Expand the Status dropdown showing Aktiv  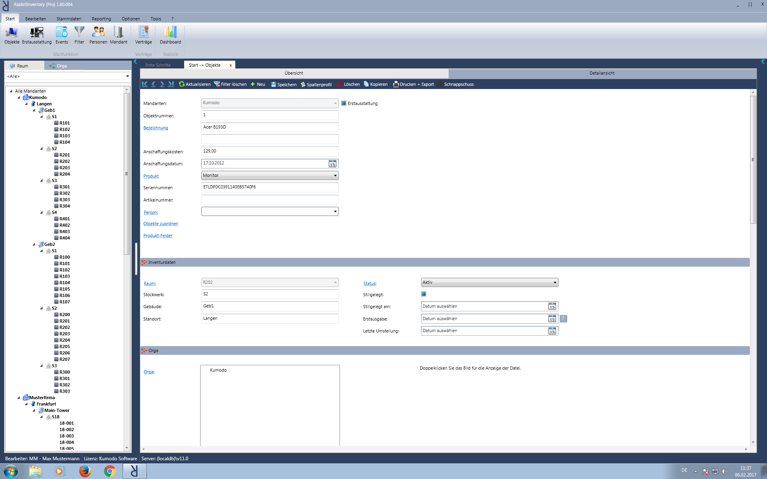click(x=554, y=283)
